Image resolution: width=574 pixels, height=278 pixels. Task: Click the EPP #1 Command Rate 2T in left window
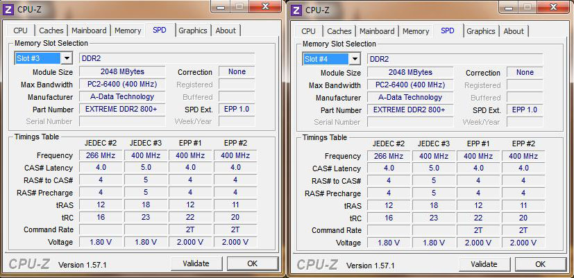click(x=190, y=229)
